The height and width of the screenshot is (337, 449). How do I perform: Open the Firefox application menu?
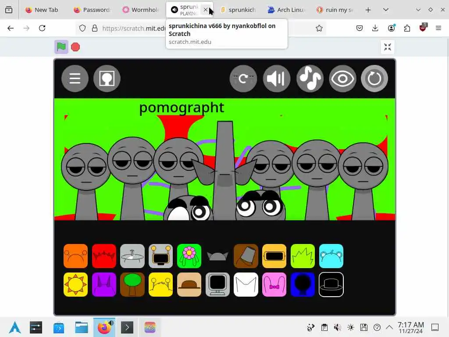tap(438, 28)
